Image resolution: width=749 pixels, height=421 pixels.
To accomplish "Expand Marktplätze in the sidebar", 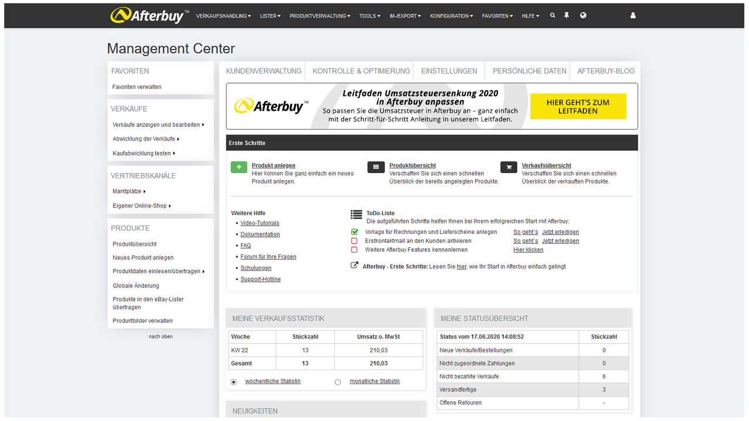I will coord(129,191).
